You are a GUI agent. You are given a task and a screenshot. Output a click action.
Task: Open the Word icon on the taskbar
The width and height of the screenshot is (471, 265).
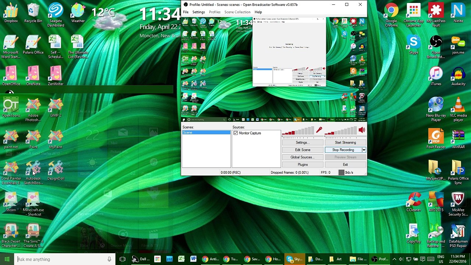[x=193, y=259]
